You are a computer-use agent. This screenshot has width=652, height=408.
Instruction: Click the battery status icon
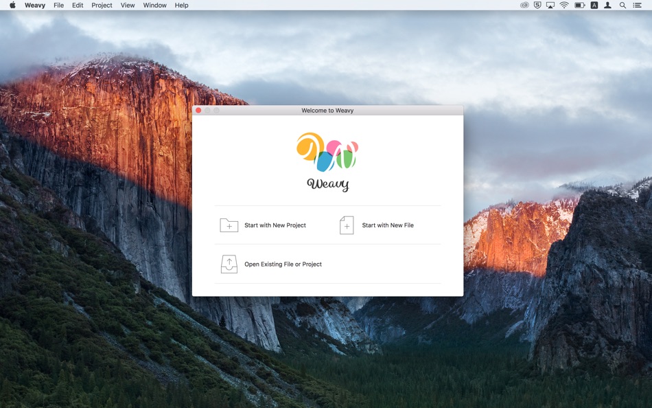coord(580,5)
